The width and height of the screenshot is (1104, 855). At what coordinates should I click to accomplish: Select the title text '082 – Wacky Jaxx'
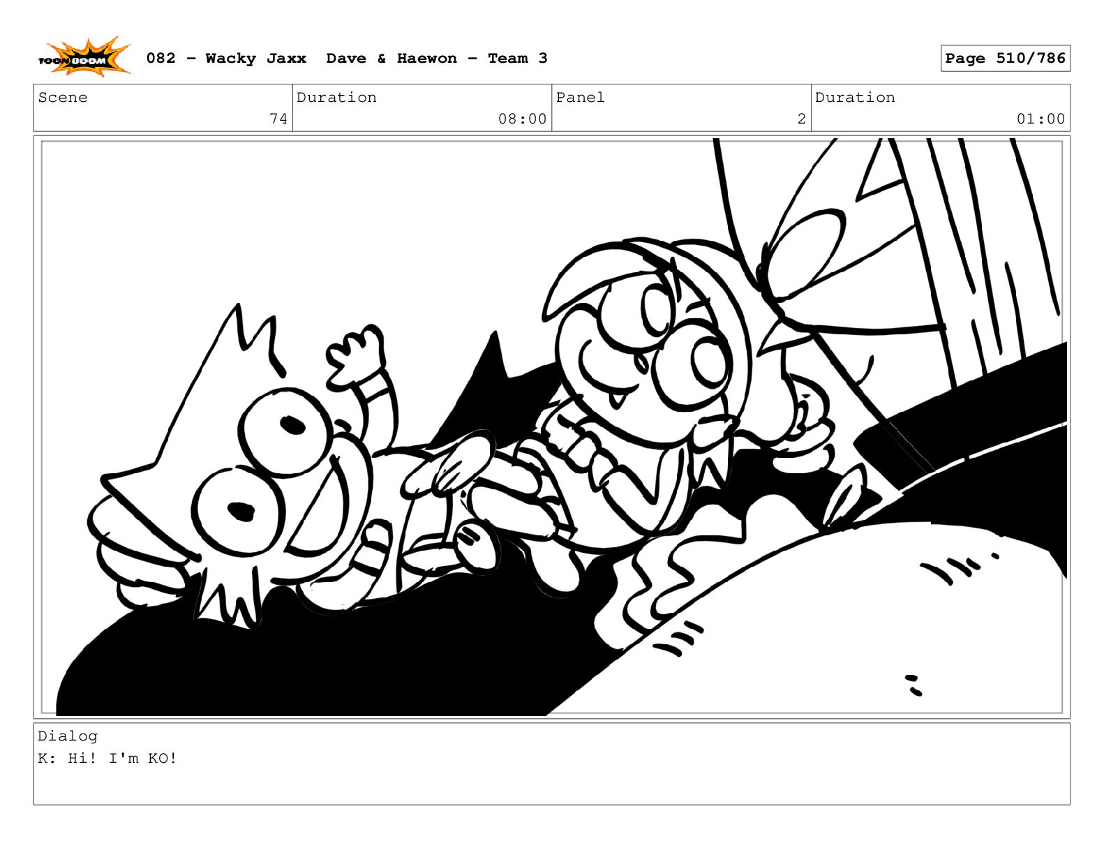tap(226, 58)
